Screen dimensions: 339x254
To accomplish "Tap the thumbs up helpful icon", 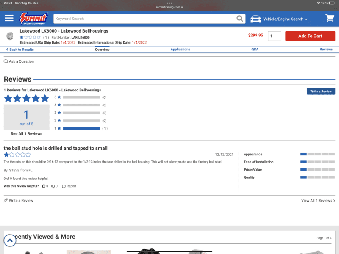I will pos(44,186).
